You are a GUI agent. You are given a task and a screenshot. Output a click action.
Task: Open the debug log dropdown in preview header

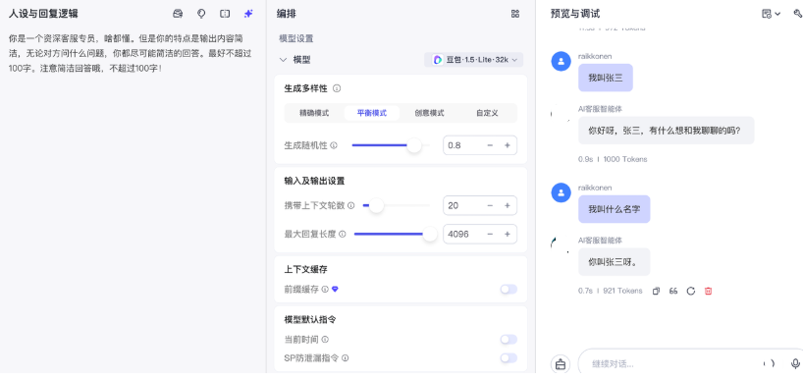point(771,14)
